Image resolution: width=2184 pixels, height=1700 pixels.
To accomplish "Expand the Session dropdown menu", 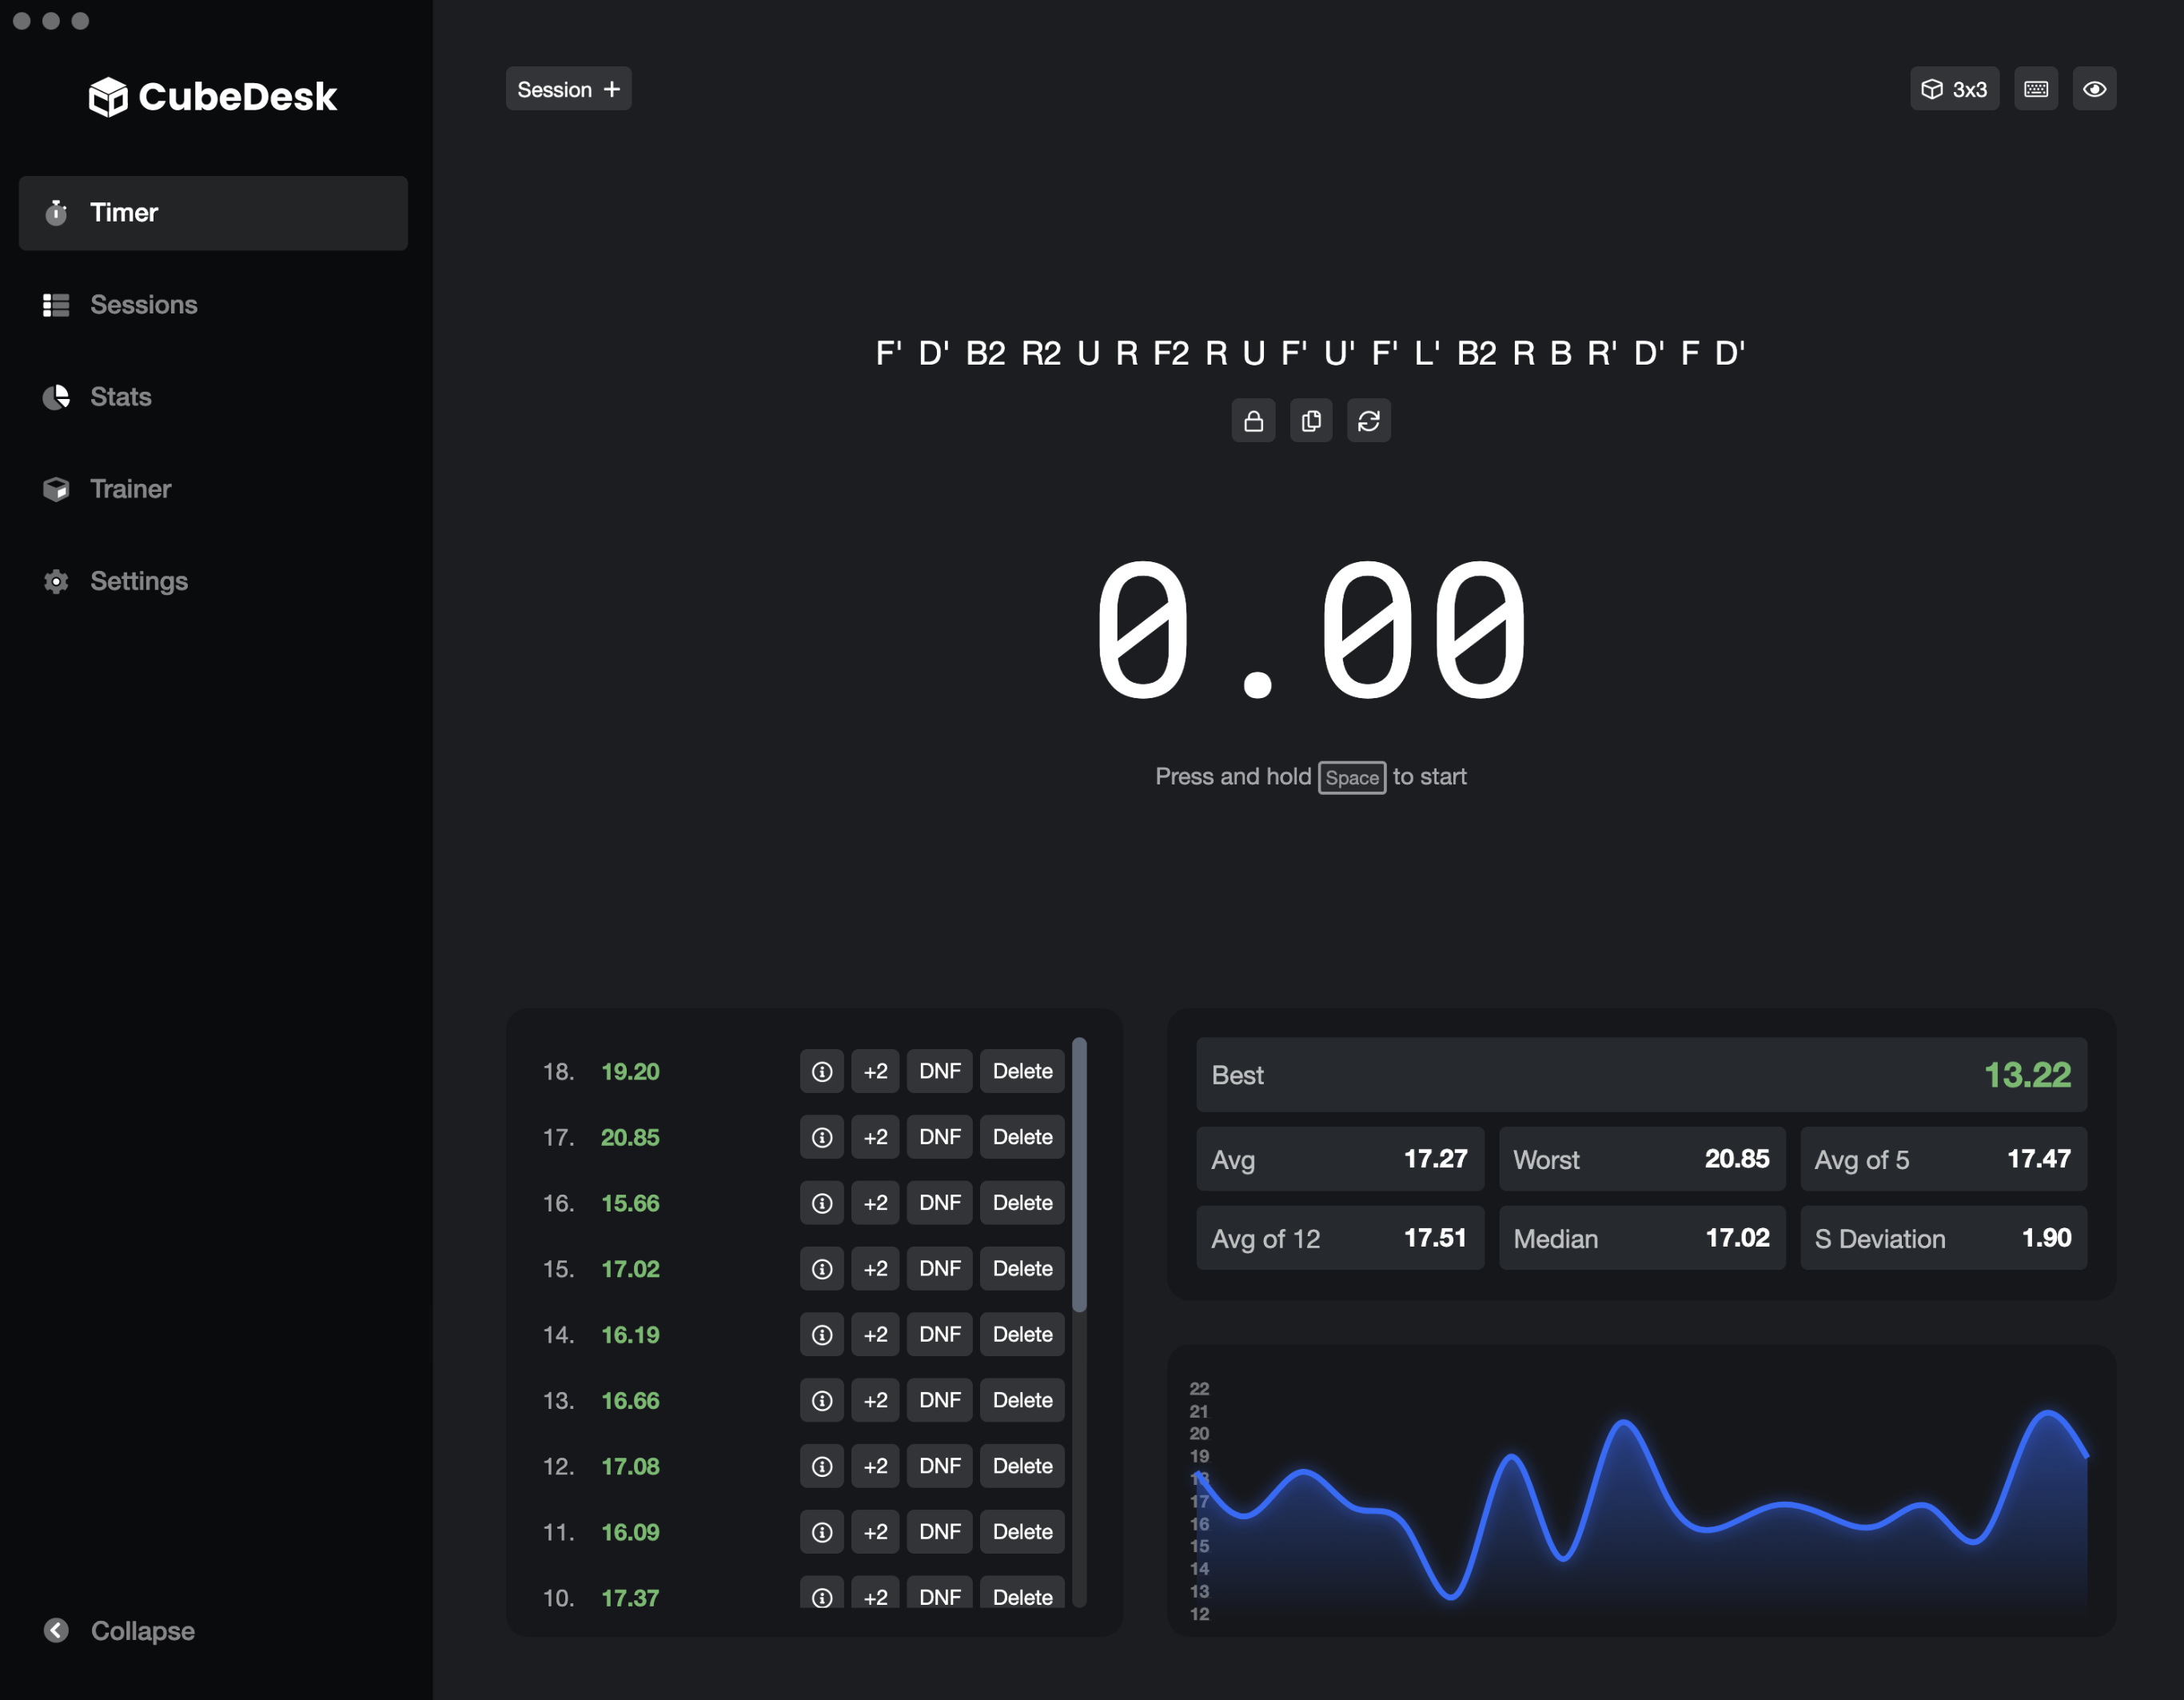I will (x=568, y=87).
